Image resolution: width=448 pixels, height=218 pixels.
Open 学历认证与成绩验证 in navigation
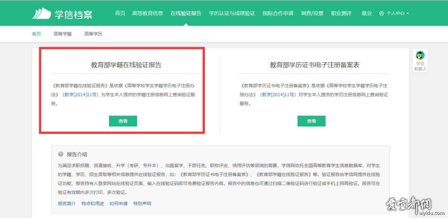coord(232,13)
